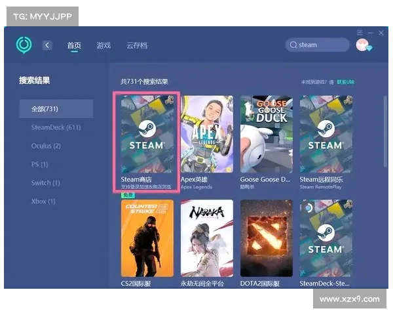Select the 全部(731) filter

56,109
